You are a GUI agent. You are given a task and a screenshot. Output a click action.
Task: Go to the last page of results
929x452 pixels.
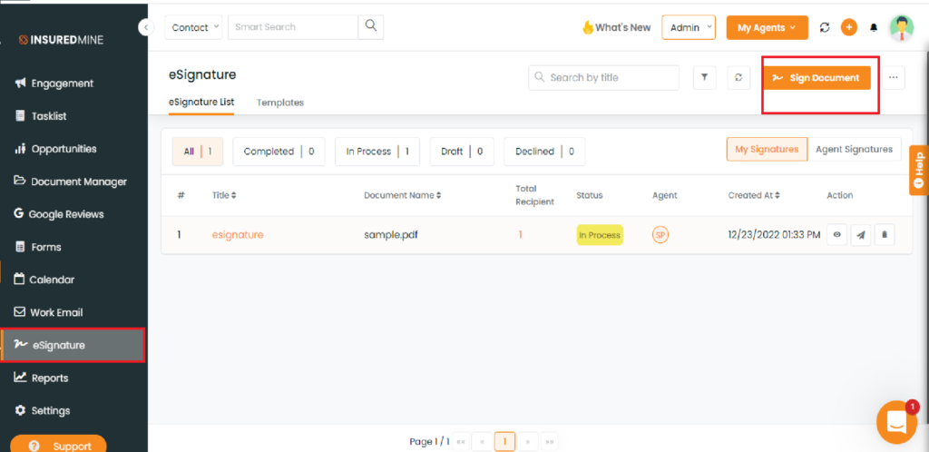coord(549,441)
